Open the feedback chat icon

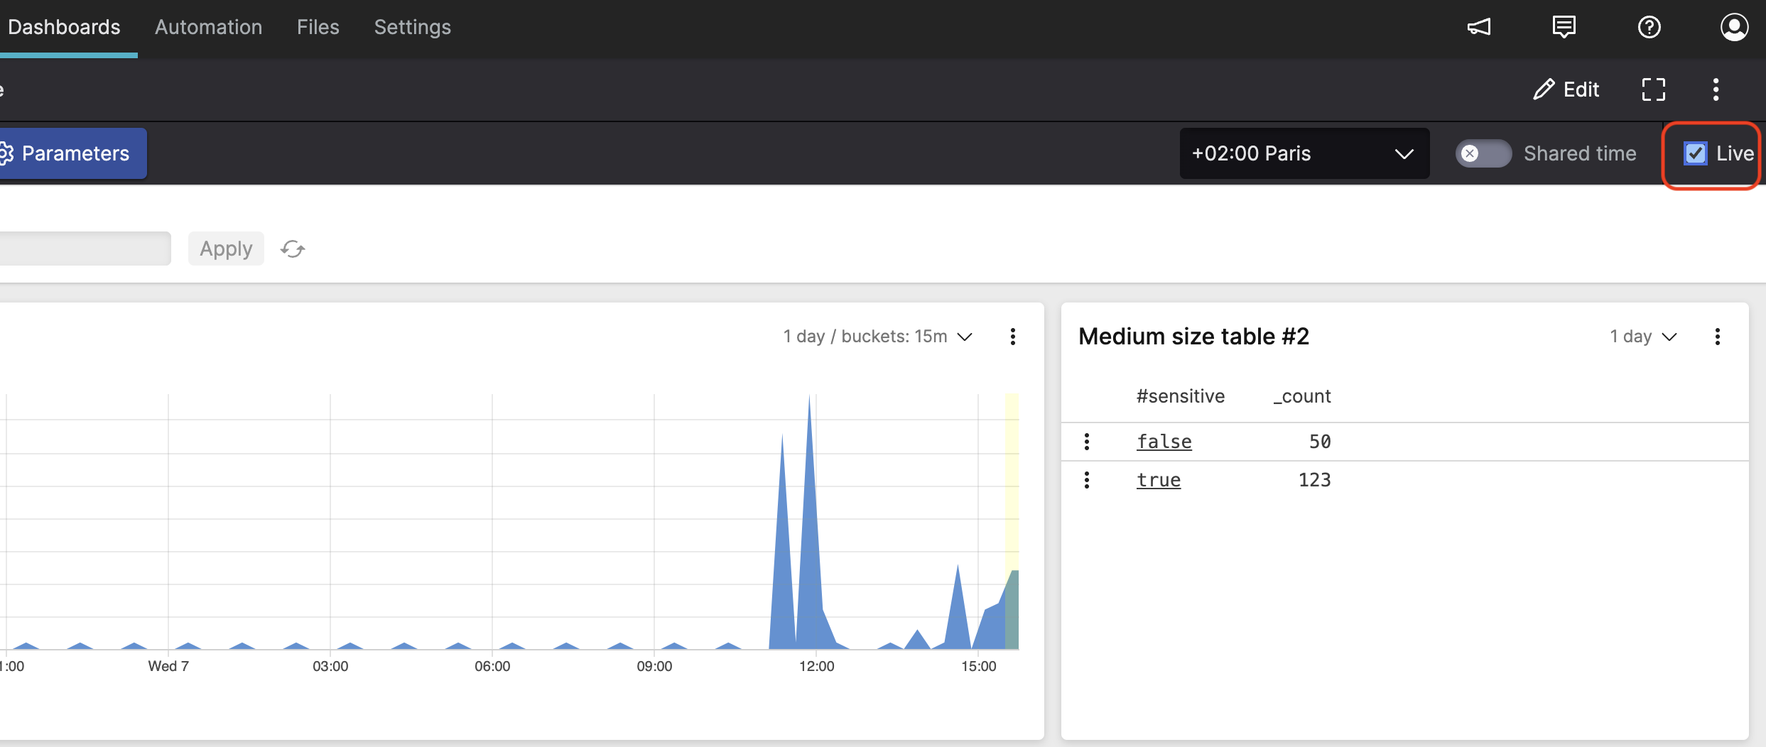[1564, 27]
